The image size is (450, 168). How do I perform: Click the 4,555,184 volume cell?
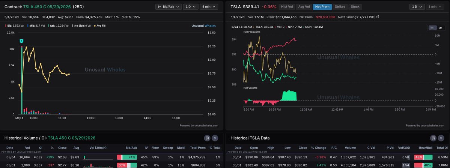[348, 165]
